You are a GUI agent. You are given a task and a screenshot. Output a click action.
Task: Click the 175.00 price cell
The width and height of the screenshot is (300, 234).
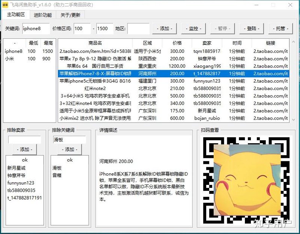[x=177, y=111]
